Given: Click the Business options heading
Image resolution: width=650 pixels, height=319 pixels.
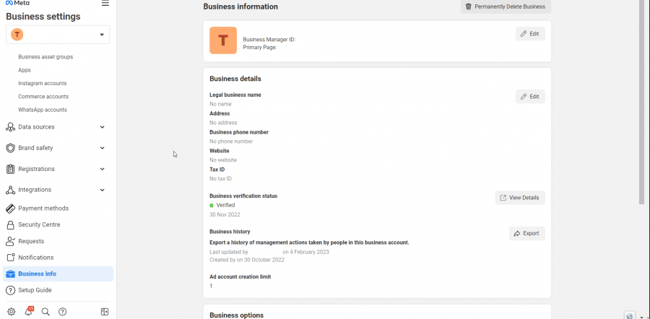Looking at the screenshot, I should [236, 315].
